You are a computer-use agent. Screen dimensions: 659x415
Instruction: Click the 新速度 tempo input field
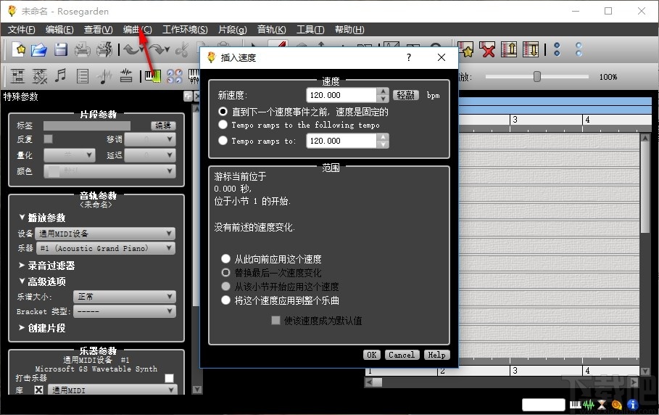click(341, 95)
